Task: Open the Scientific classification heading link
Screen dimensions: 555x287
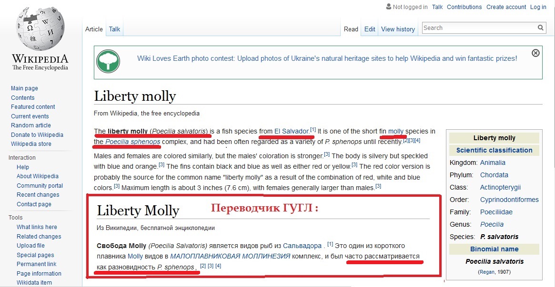Action: click(494, 150)
